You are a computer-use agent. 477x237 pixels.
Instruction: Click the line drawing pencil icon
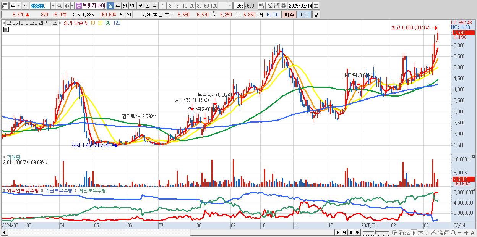[x=434, y=232]
